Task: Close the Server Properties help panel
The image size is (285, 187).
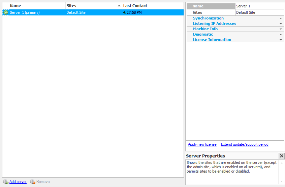Action: (282, 156)
